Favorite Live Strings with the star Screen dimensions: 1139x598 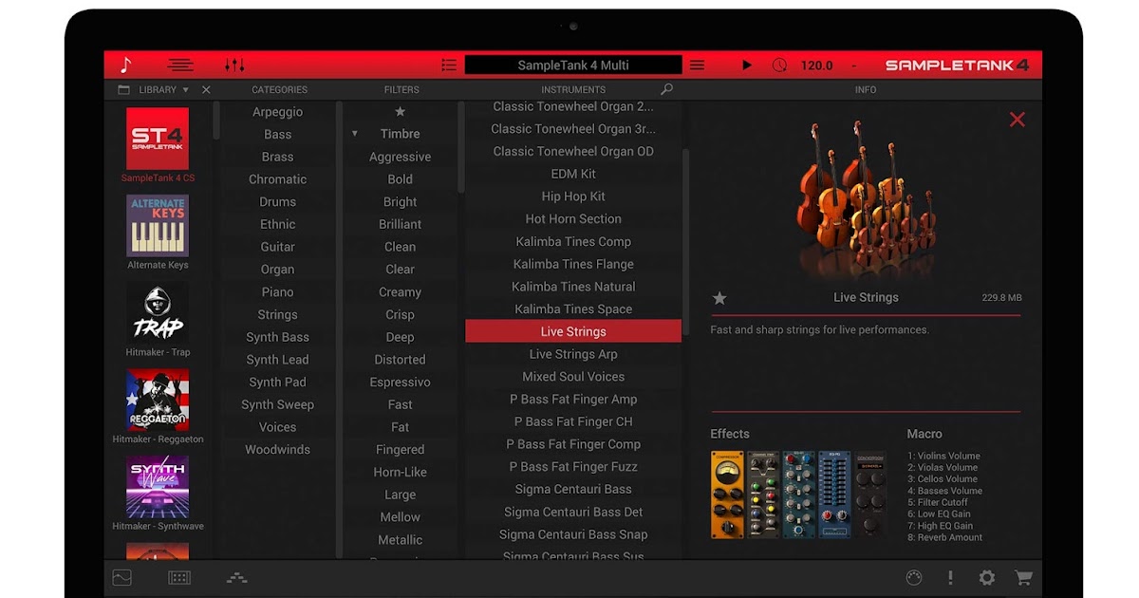[x=719, y=298]
